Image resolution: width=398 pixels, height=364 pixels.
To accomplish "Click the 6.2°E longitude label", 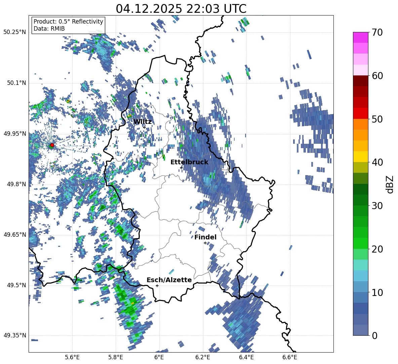I will [x=203, y=357].
